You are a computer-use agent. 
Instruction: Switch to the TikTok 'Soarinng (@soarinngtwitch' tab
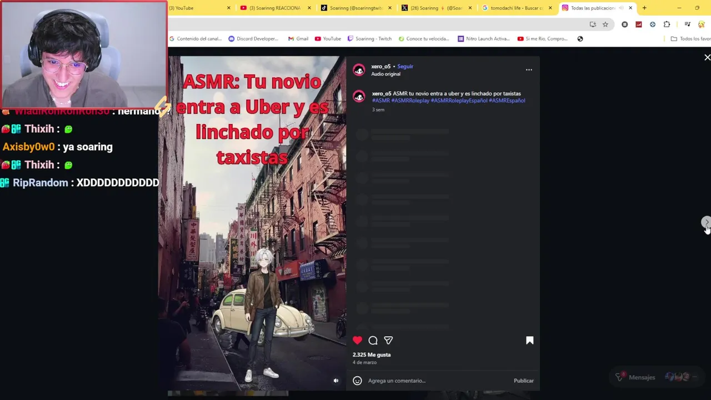pos(355,8)
